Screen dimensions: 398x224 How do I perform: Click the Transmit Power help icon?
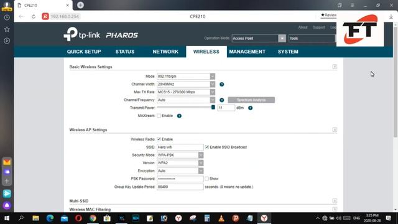pos(250,108)
